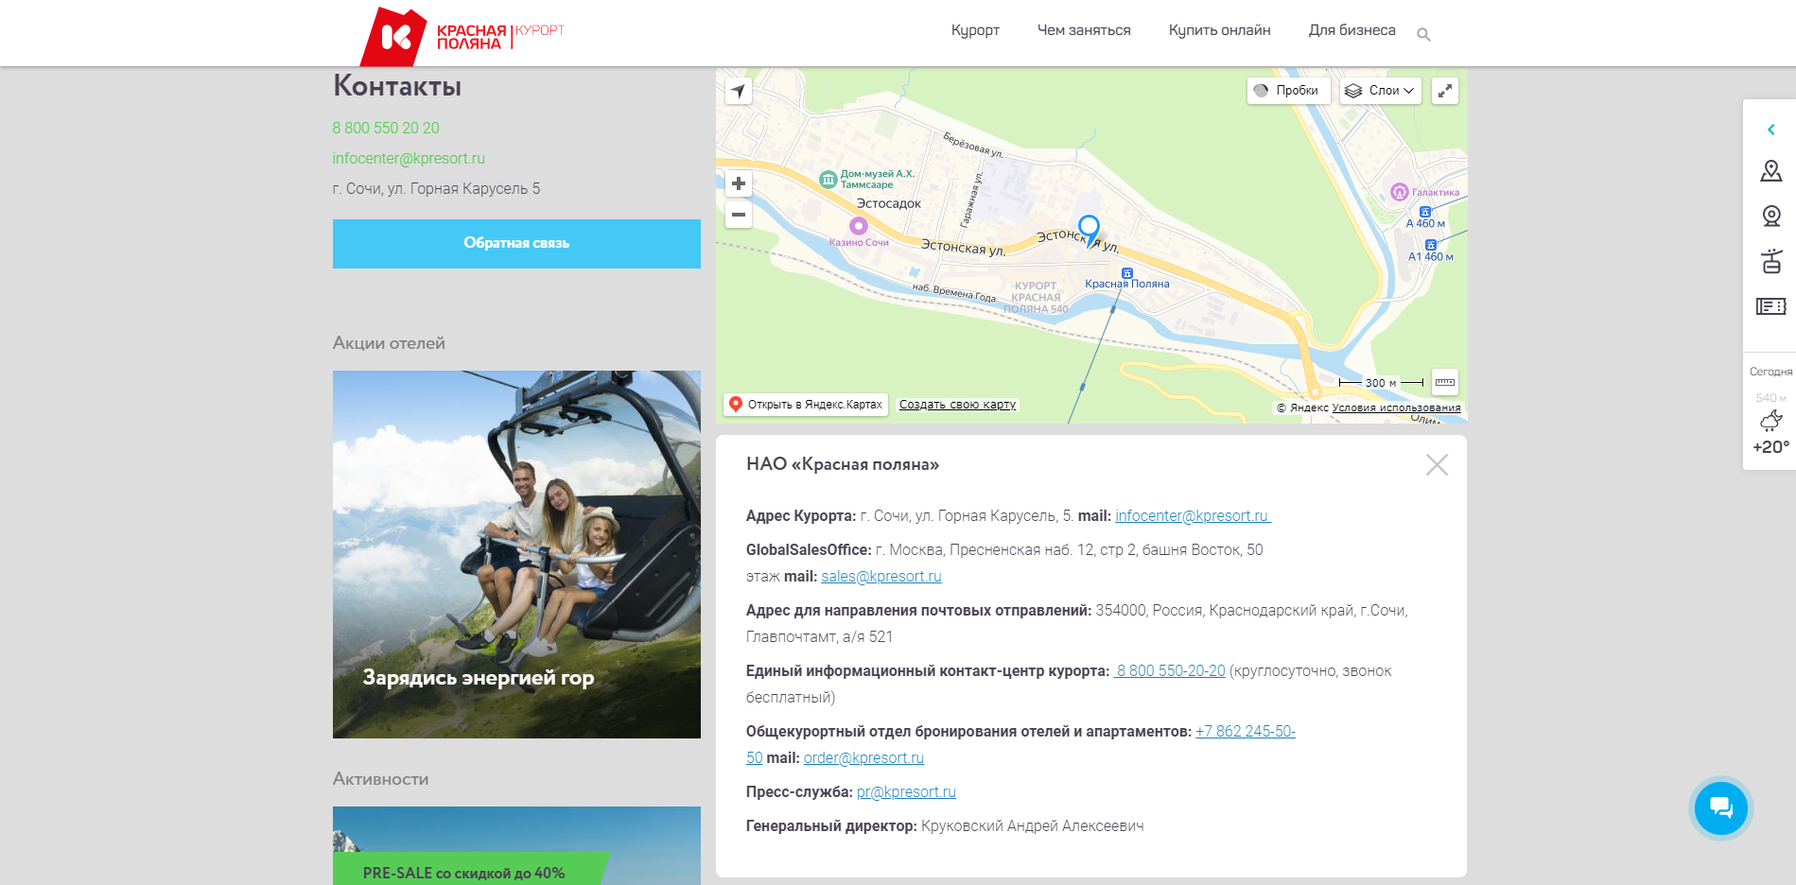1796x885 pixels.
Task: Collapse the right sidebar with chevron
Action: click(x=1771, y=130)
